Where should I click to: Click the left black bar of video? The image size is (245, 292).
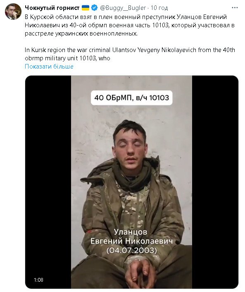[x=48, y=182]
